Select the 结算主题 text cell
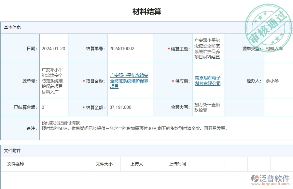 click(207, 48)
